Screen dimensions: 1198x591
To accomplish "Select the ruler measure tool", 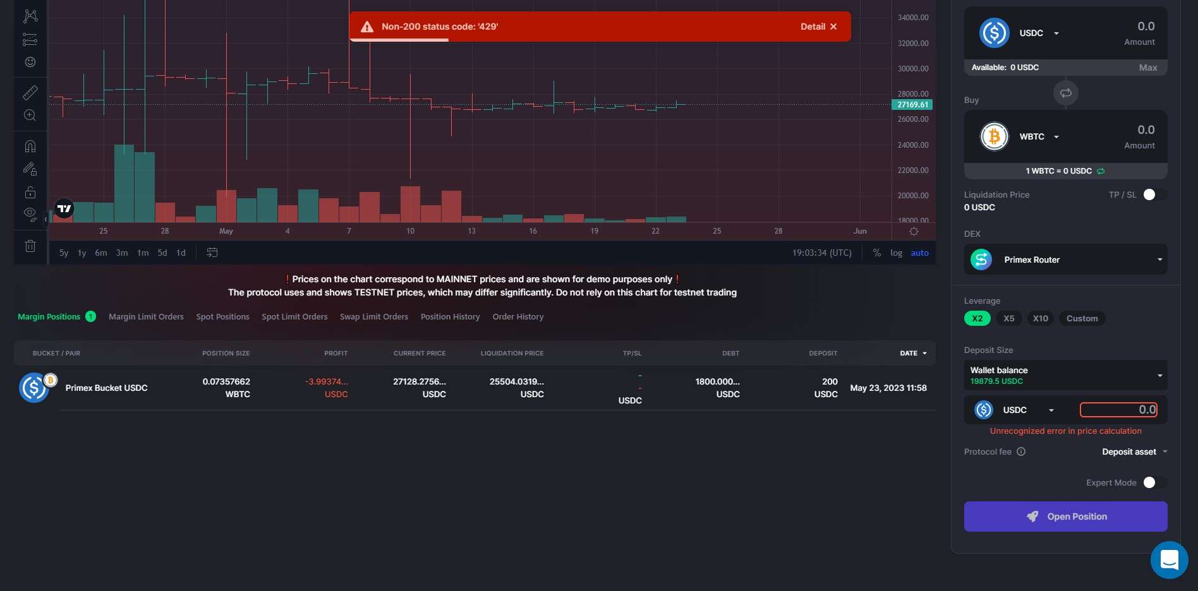I will coord(30,93).
